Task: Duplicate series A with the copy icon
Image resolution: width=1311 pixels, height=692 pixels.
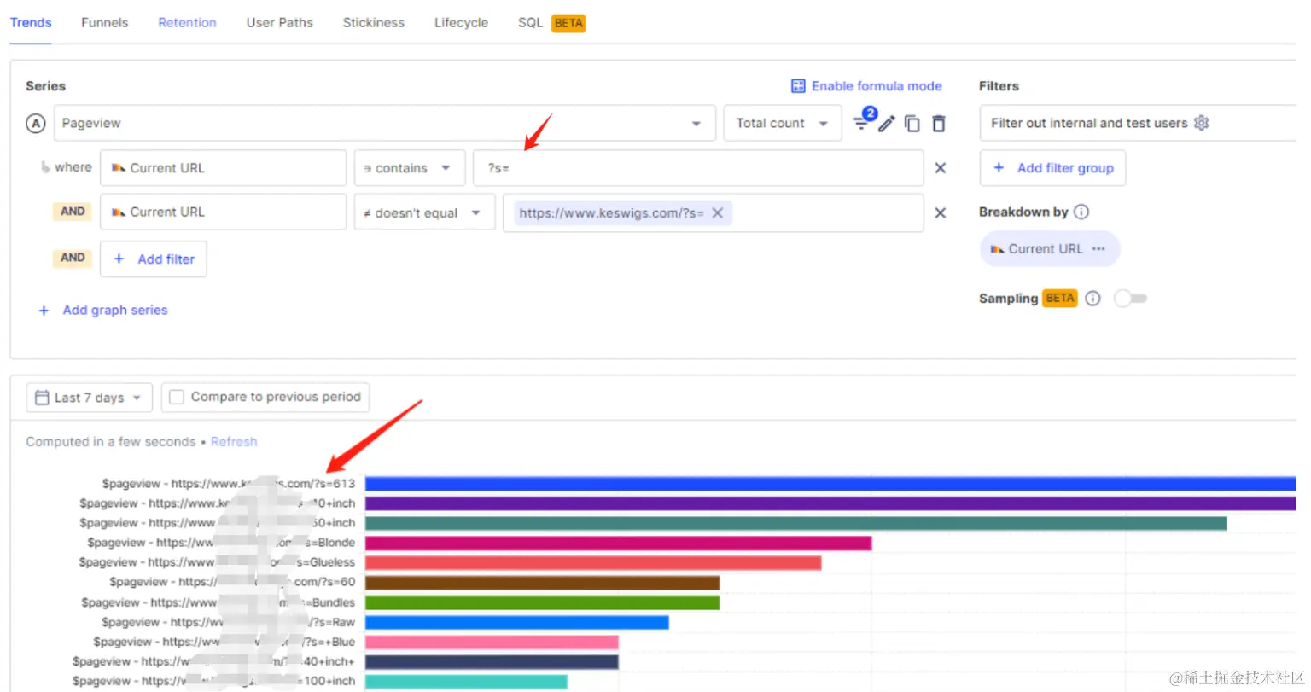Action: point(912,124)
